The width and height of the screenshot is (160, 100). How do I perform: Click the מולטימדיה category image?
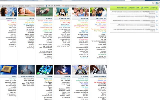(80, 70)
